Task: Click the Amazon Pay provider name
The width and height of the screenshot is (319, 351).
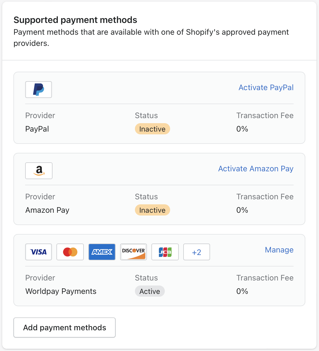Action: tap(47, 210)
